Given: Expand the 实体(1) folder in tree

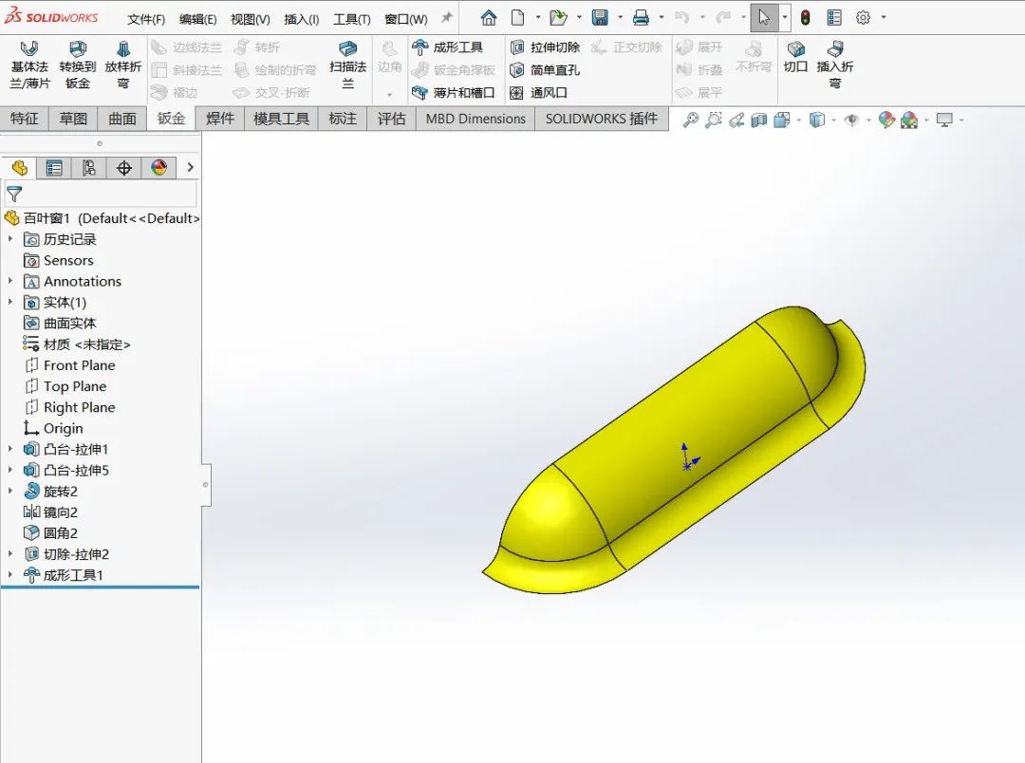Looking at the screenshot, I should click(10, 302).
